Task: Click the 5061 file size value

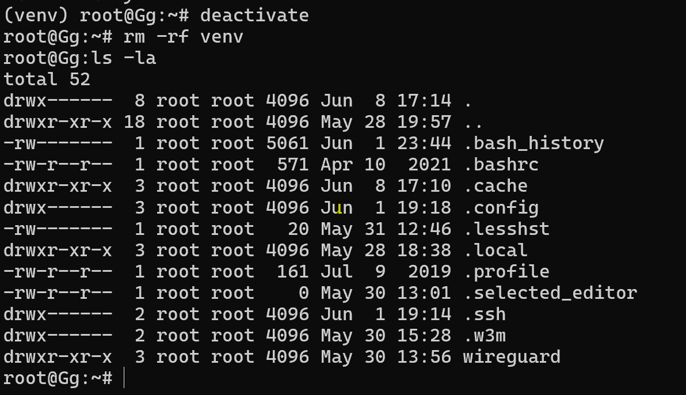Action: tap(287, 143)
